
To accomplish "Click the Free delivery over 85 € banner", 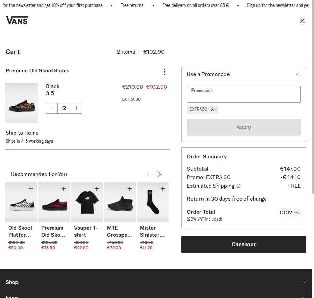I will 196,5.
